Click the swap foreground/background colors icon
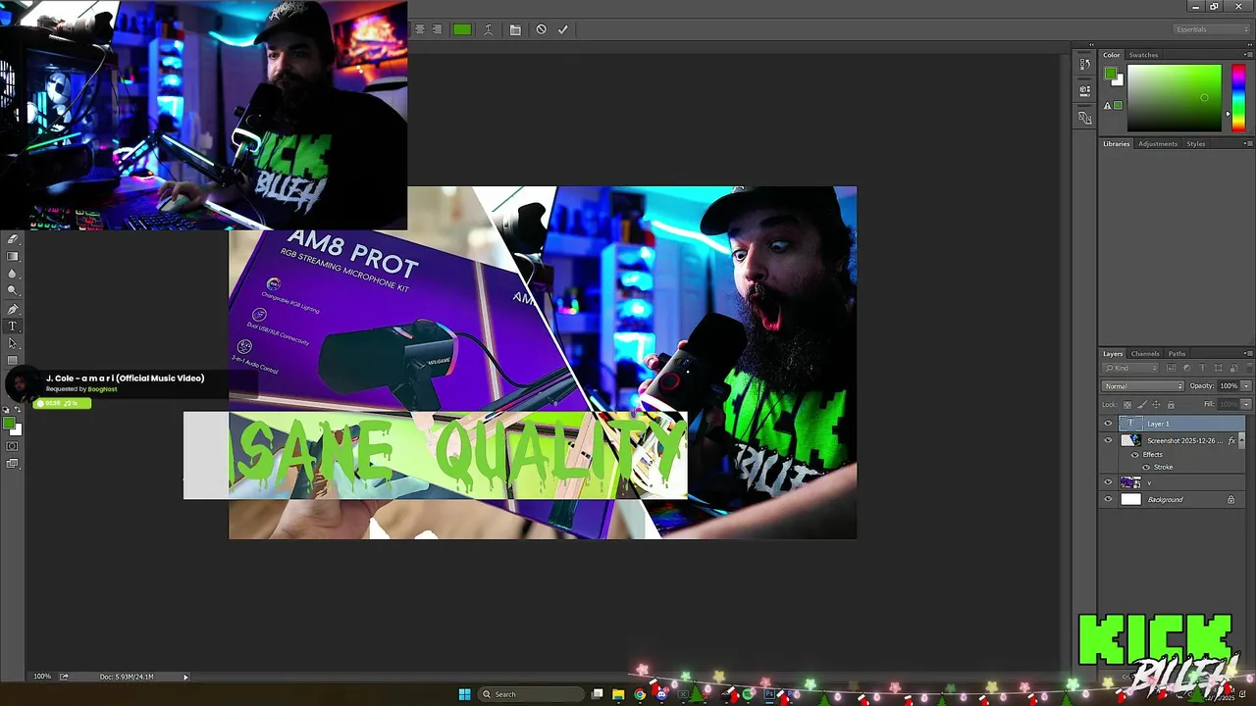 click(18, 410)
